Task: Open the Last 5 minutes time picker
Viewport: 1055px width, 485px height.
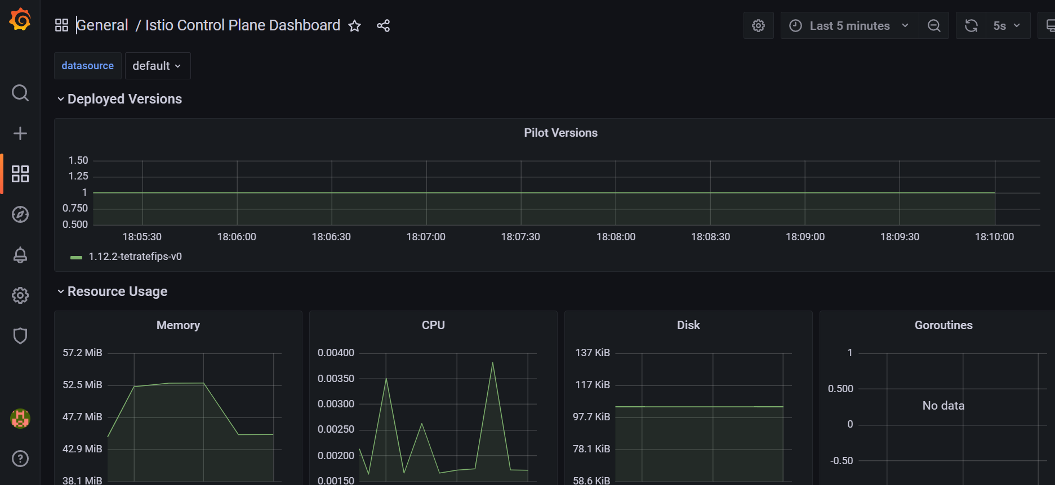Action: click(x=849, y=25)
